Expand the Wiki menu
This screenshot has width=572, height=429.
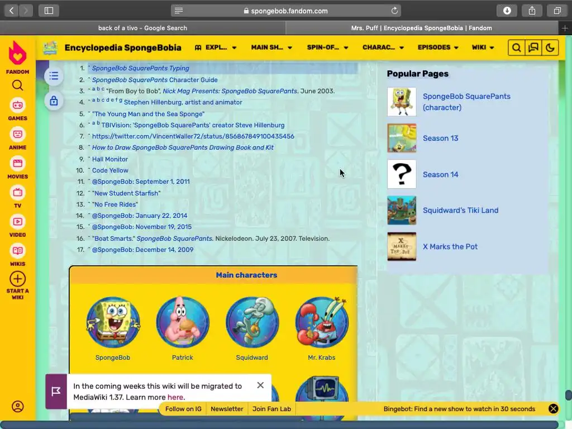click(483, 47)
